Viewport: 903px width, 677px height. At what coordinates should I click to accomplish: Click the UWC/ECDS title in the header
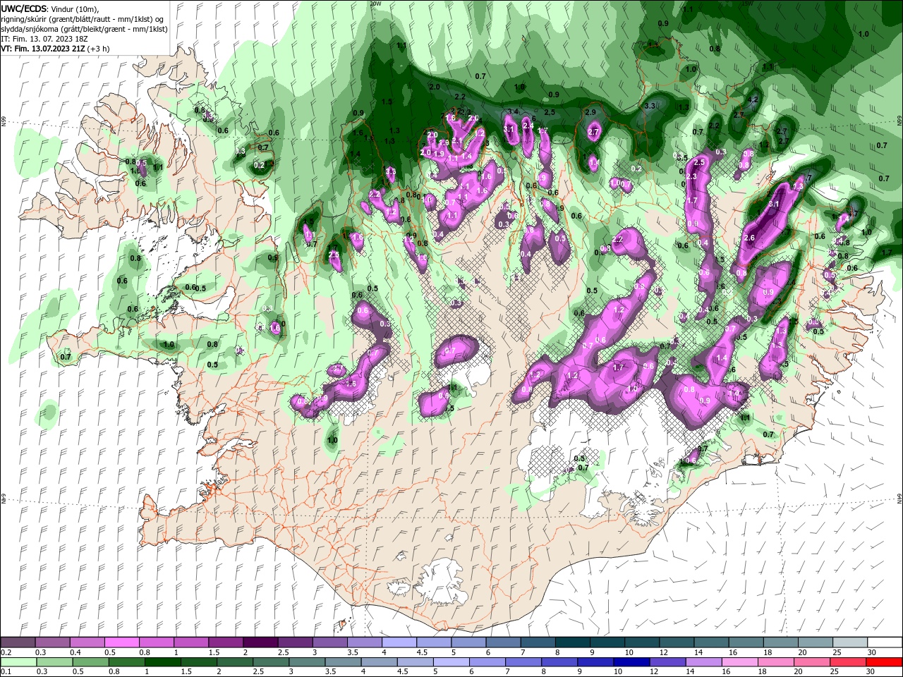[24, 8]
